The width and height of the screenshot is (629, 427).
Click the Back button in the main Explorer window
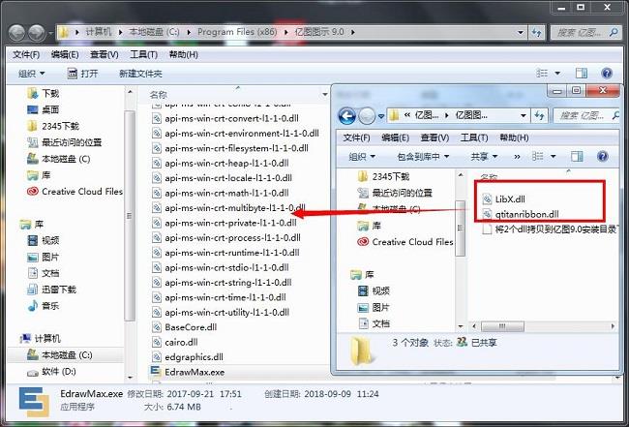[x=16, y=32]
